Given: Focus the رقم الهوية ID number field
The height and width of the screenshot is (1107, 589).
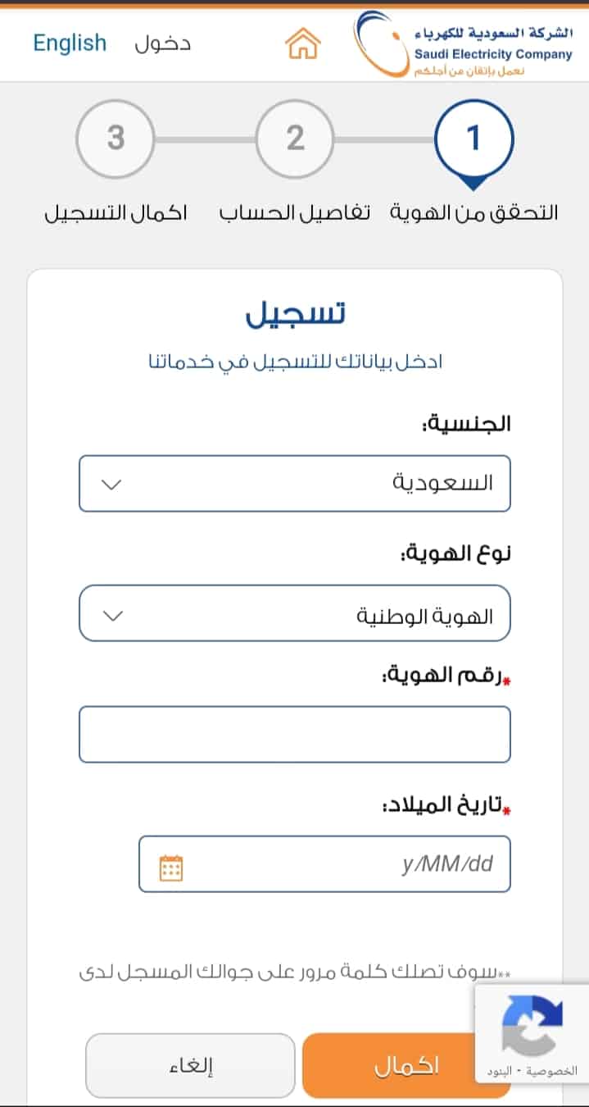Looking at the screenshot, I should pyautogui.click(x=295, y=735).
